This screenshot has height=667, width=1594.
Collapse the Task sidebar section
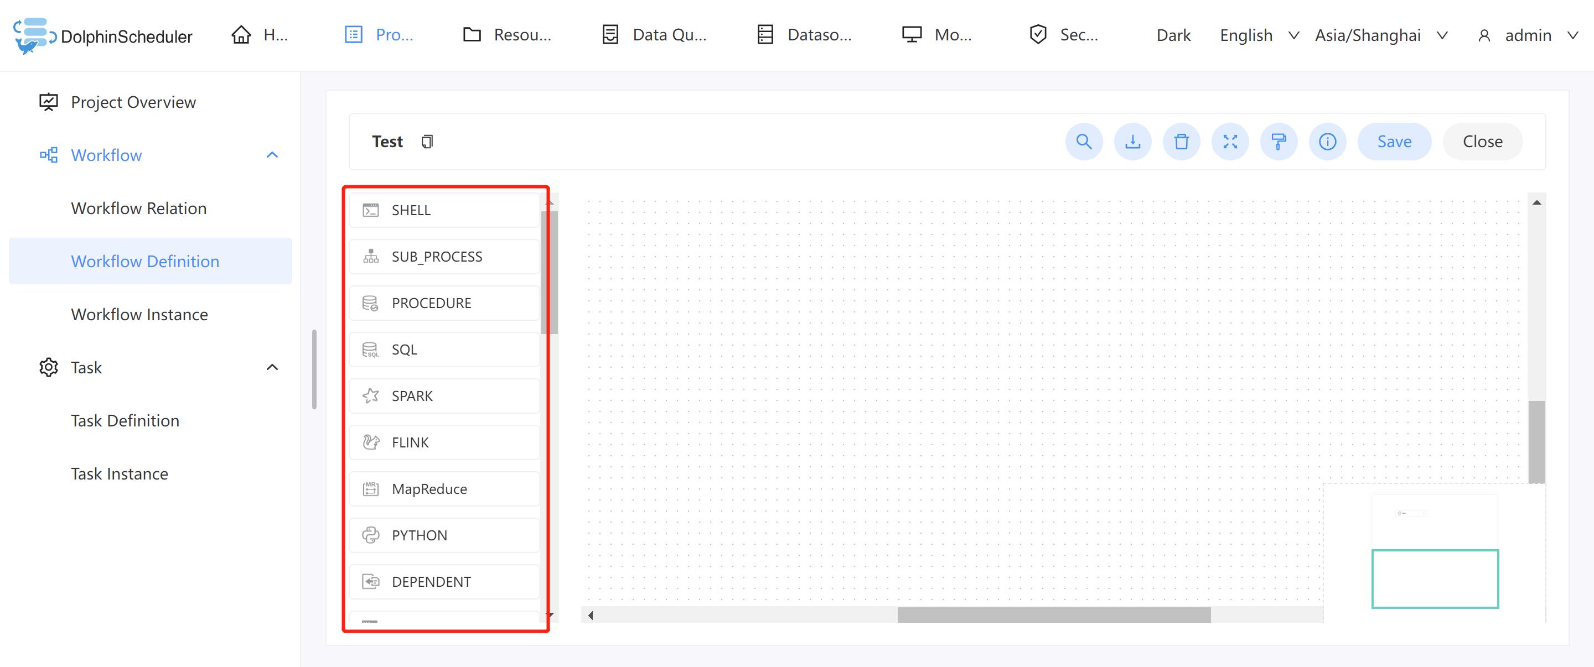272,368
